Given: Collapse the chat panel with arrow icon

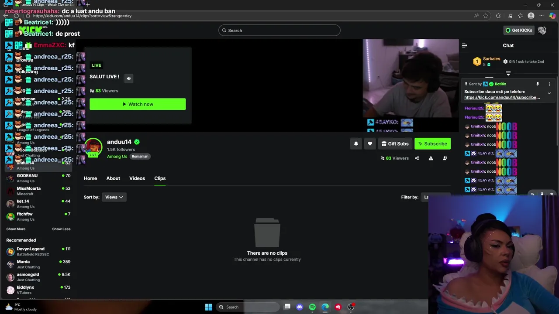Looking at the screenshot, I should (x=465, y=45).
